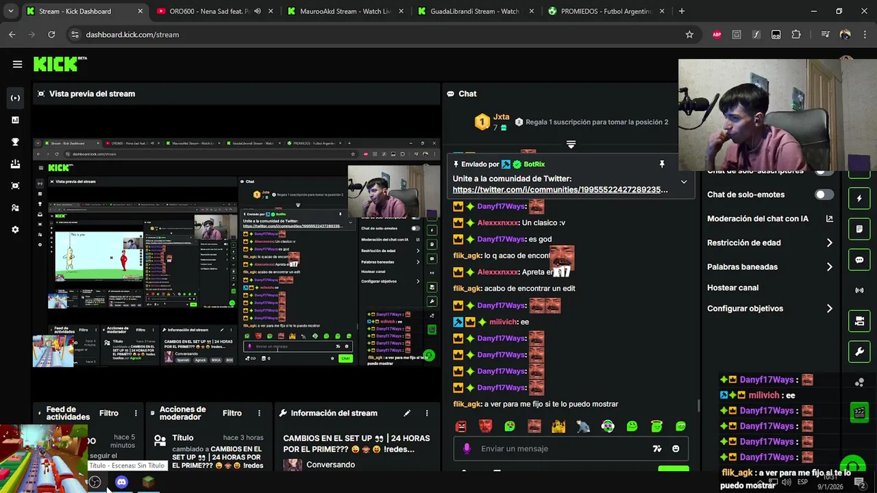Unpin the BotRix pinned message
Image resolution: width=877 pixels, height=493 pixels.
coord(662,164)
